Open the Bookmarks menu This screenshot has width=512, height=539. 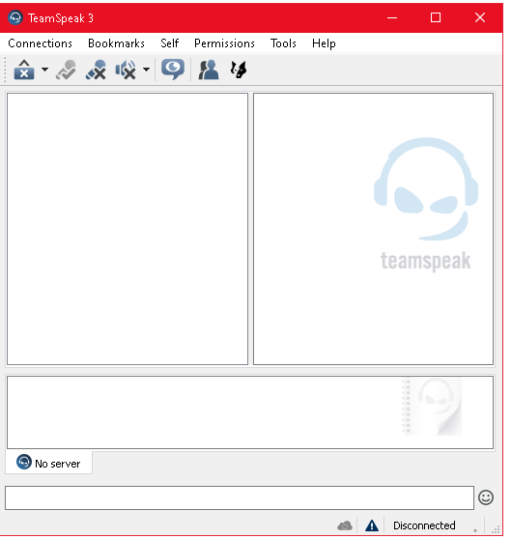pyautogui.click(x=116, y=43)
